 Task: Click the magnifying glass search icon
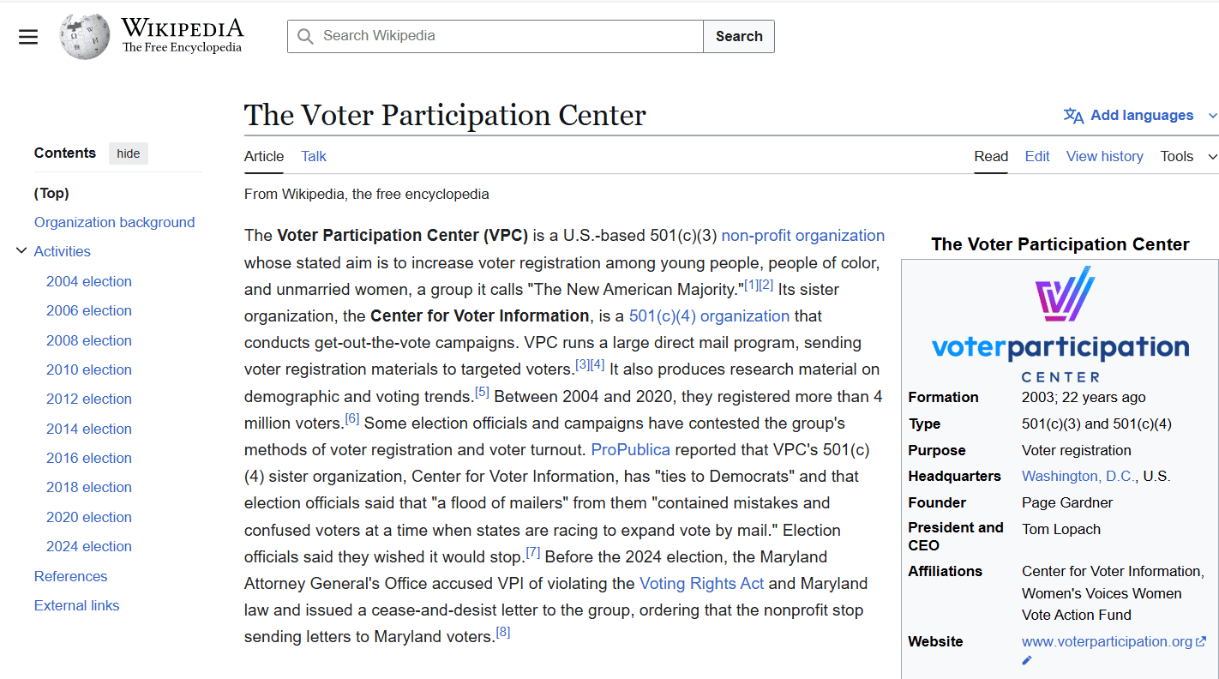[305, 36]
